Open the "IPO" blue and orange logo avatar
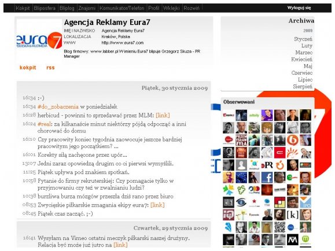 click(305, 202)
